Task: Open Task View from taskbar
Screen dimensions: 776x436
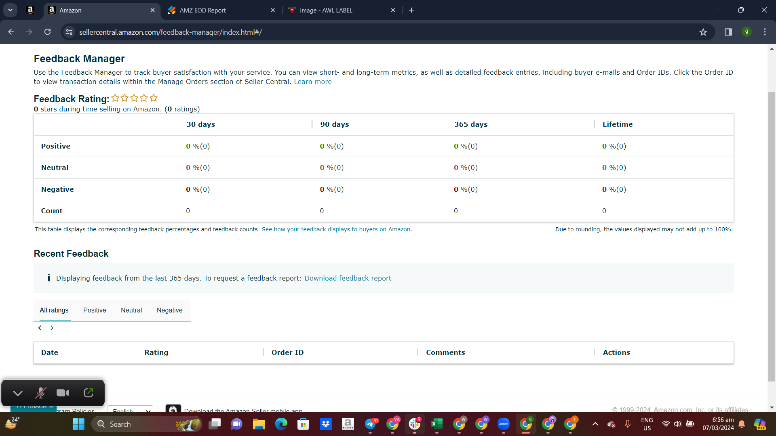Action: [x=215, y=424]
